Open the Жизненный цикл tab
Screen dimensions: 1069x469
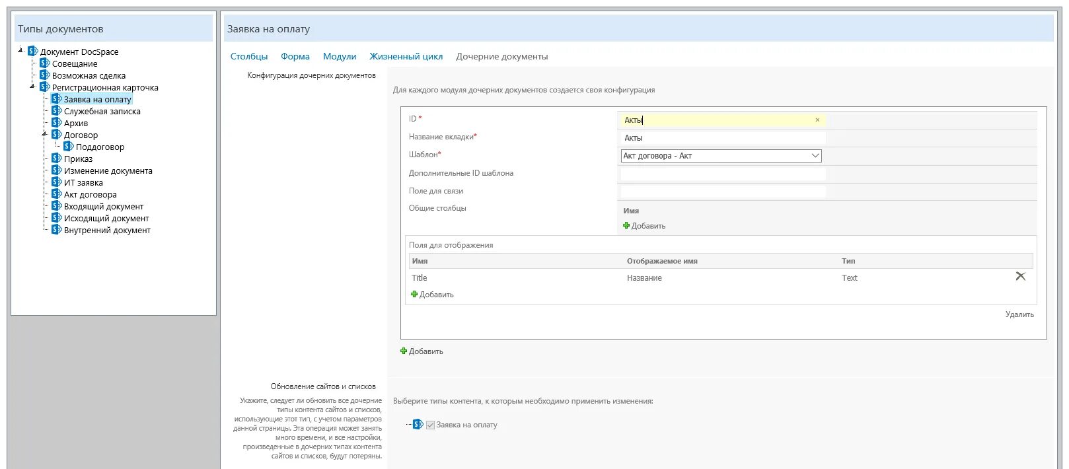[406, 57]
